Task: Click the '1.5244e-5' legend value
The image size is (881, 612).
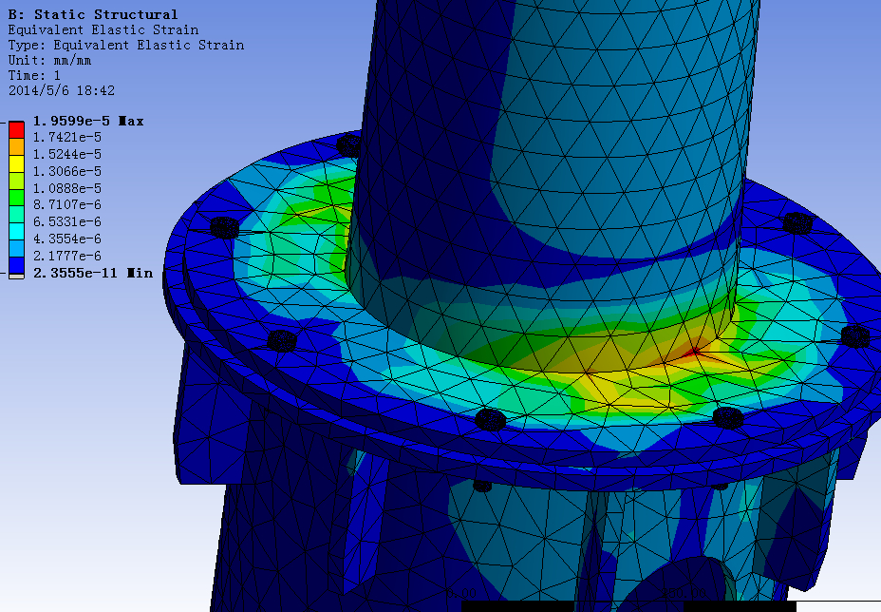Action: [66, 154]
